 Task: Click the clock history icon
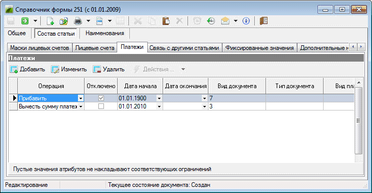(210, 21)
